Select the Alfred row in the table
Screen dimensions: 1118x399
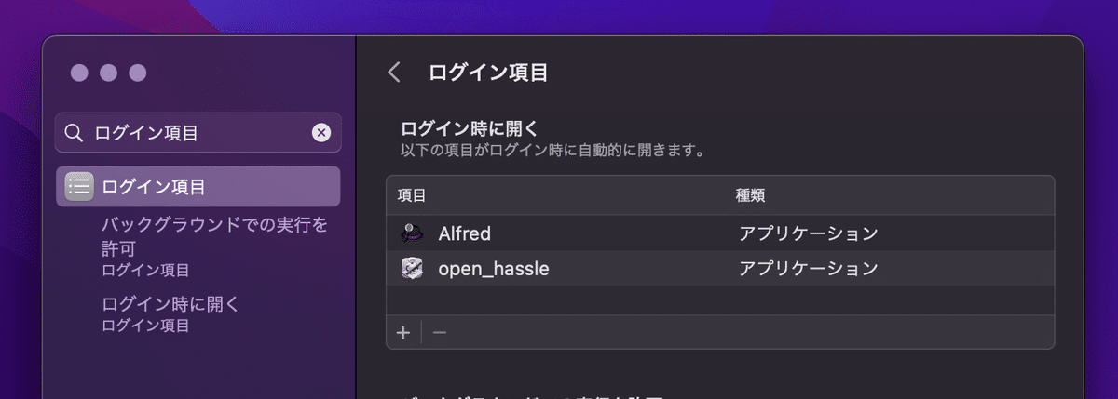[720, 233]
